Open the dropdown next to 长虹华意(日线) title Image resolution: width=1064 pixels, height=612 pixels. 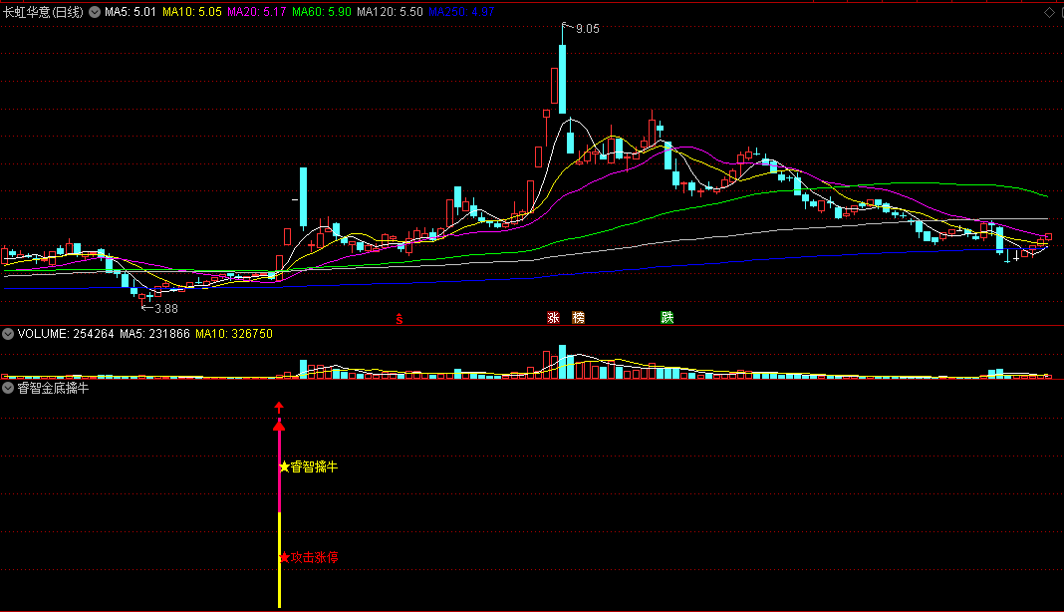pyautogui.click(x=95, y=12)
